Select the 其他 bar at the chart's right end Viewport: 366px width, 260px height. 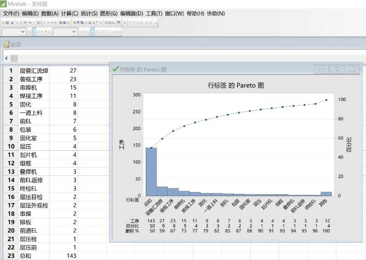click(x=326, y=194)
